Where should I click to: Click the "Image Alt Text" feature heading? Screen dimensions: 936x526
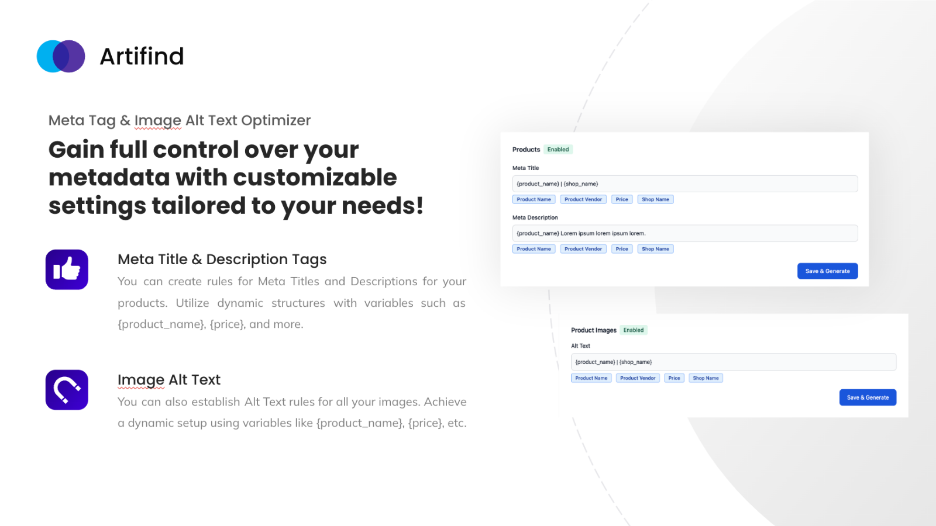pos(169,380)
